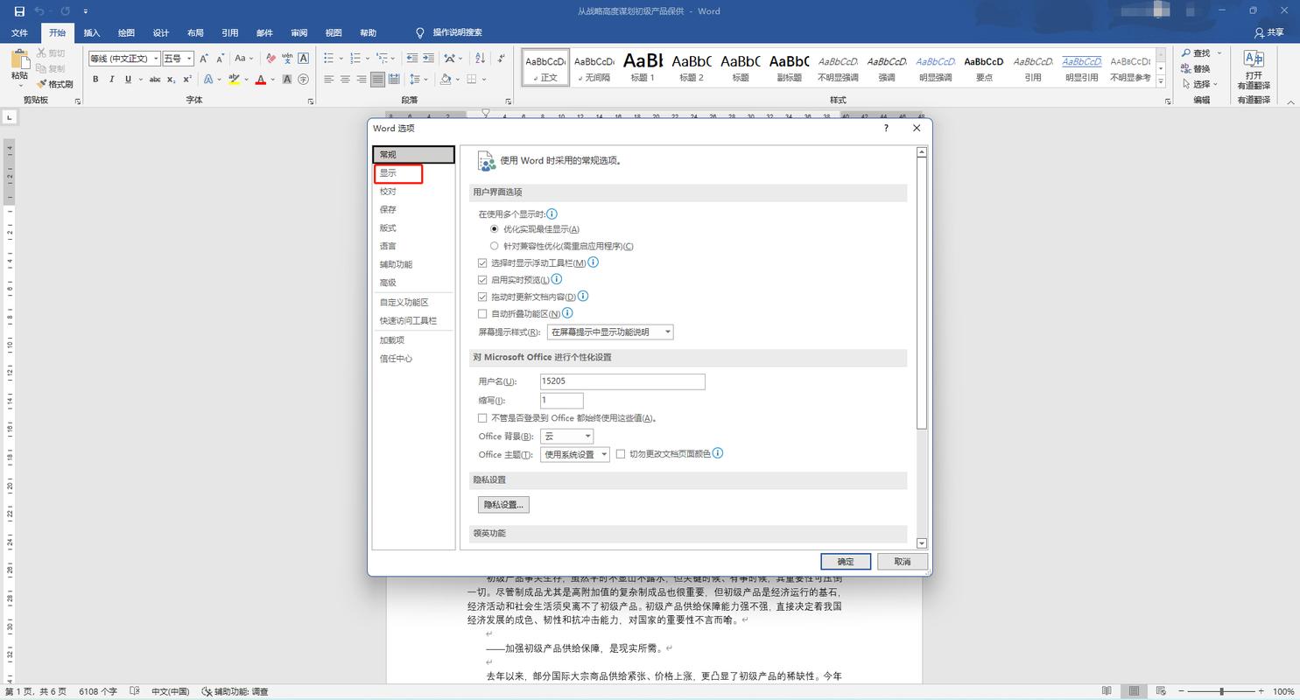Open the Select (选择) dropdown in editing group

pos(1199,84)
